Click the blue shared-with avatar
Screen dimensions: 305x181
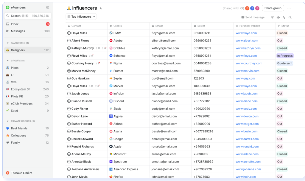252,8
